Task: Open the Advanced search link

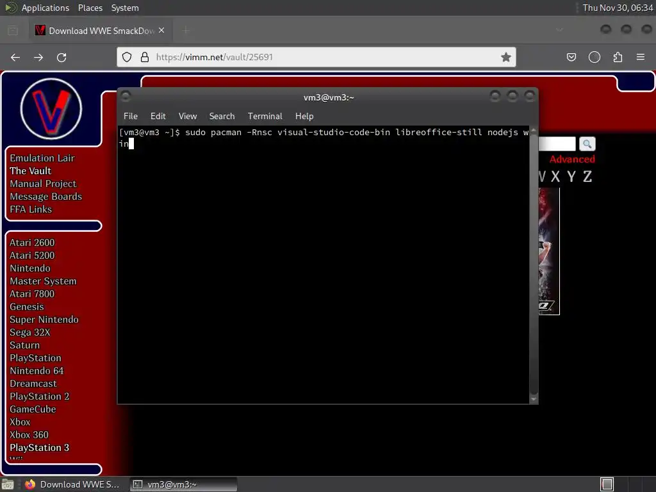Action: point(572,160)
